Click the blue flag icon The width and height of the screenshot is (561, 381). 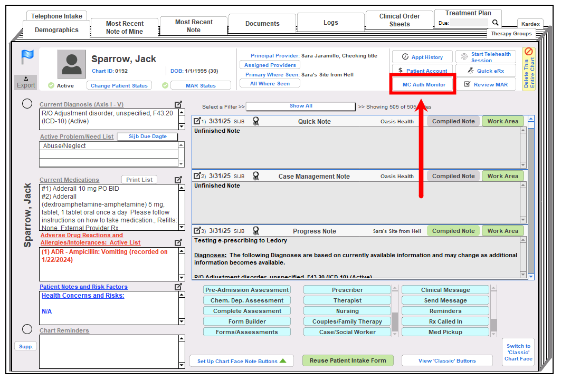(x=27, y=57)
